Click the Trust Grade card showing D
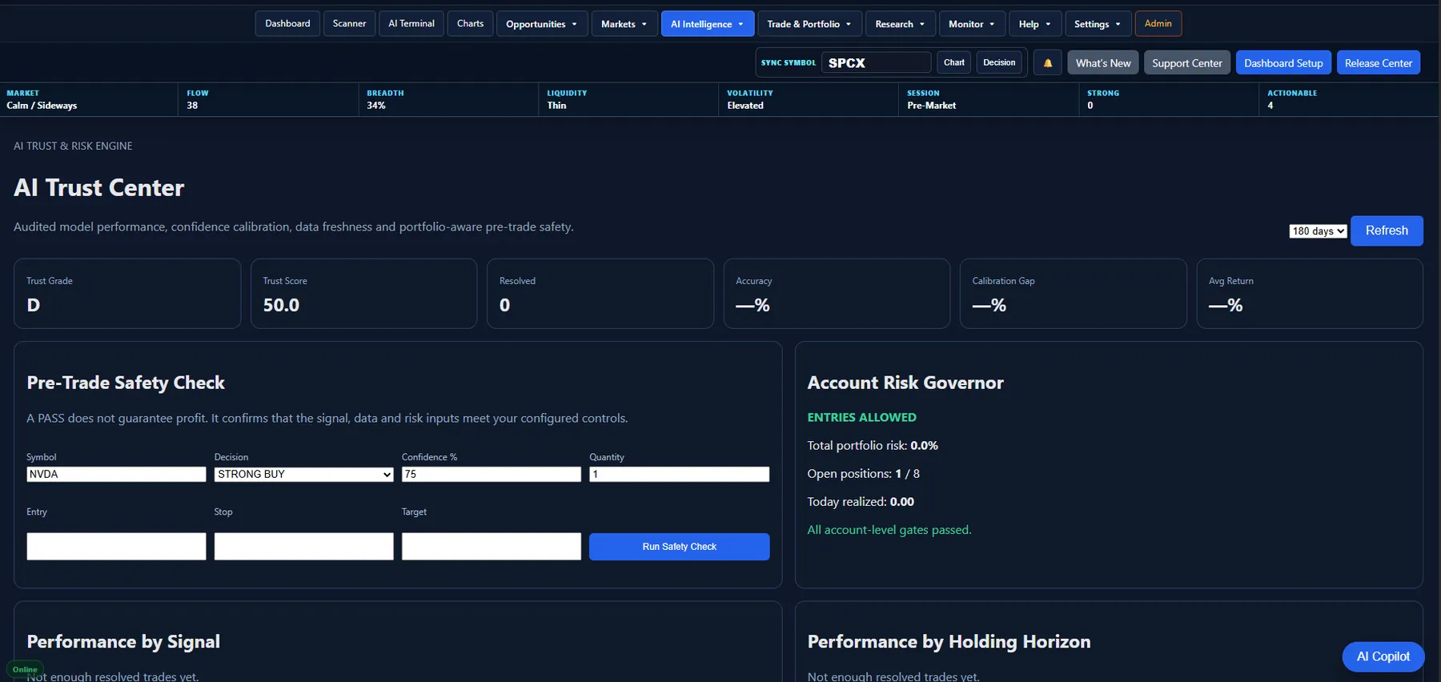1441x682 pixels. point(127,293)
